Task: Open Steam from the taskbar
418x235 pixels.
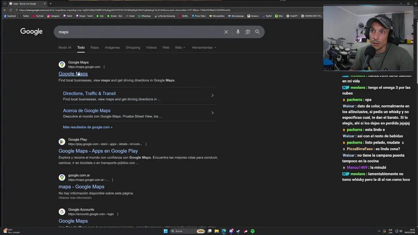Action: tap(238, 231)
